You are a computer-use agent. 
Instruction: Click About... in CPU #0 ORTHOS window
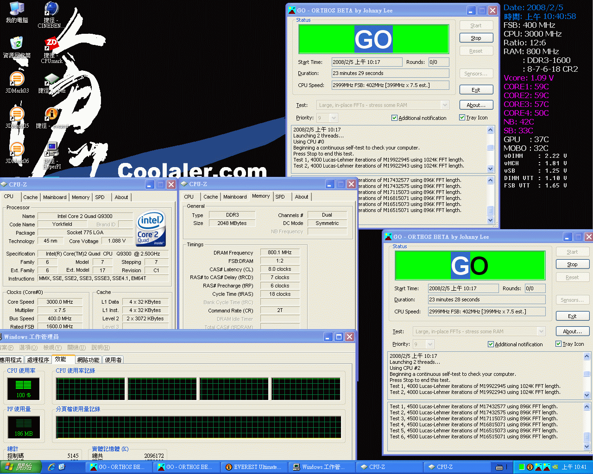pos(476,105)
